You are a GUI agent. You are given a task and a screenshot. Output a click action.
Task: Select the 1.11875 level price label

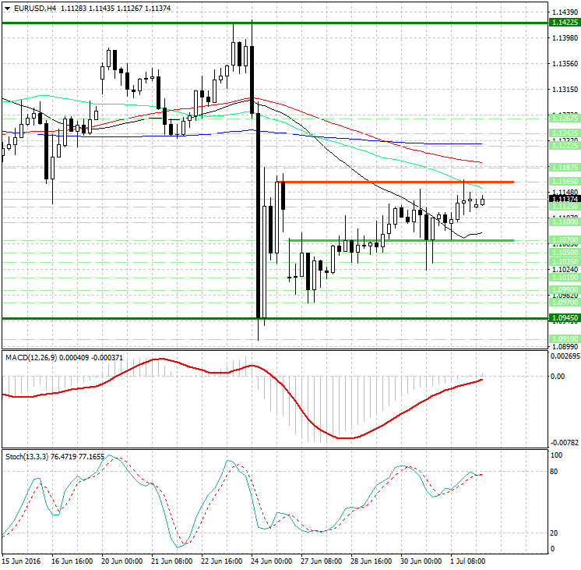point(565,168)
